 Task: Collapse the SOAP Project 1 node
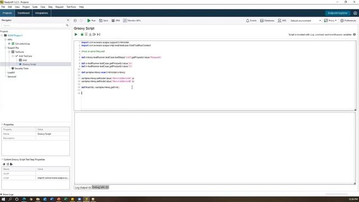[x=2, y=35]
